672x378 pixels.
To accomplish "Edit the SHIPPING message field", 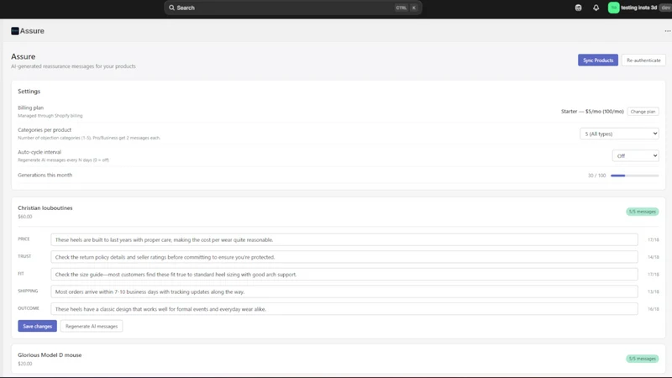I will click(x=344, y=291).
